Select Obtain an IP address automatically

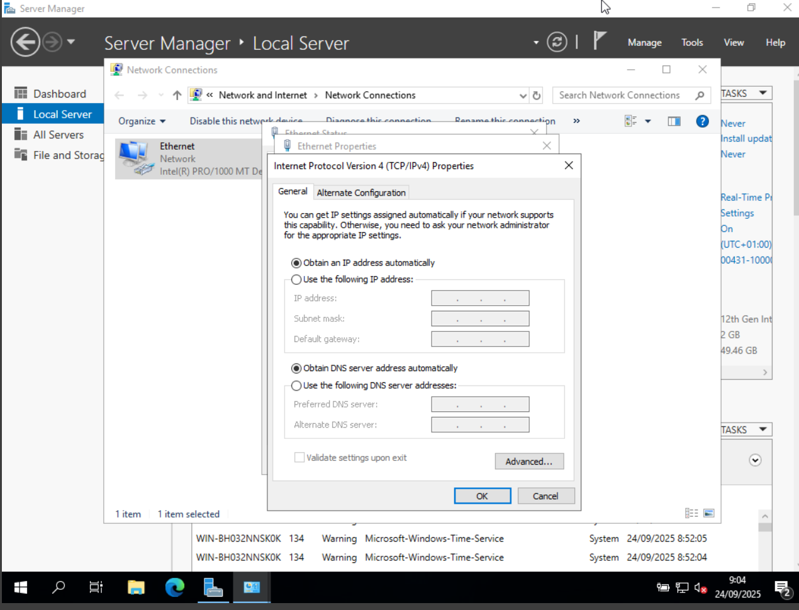[x=296, y=263]
